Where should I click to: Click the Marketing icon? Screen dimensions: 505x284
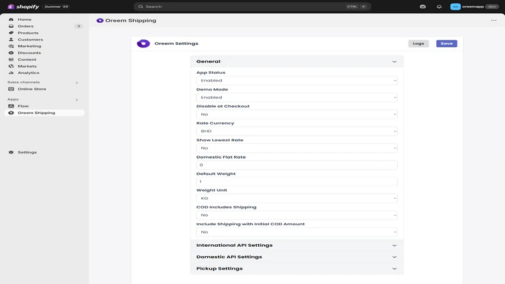pos(11,46)
